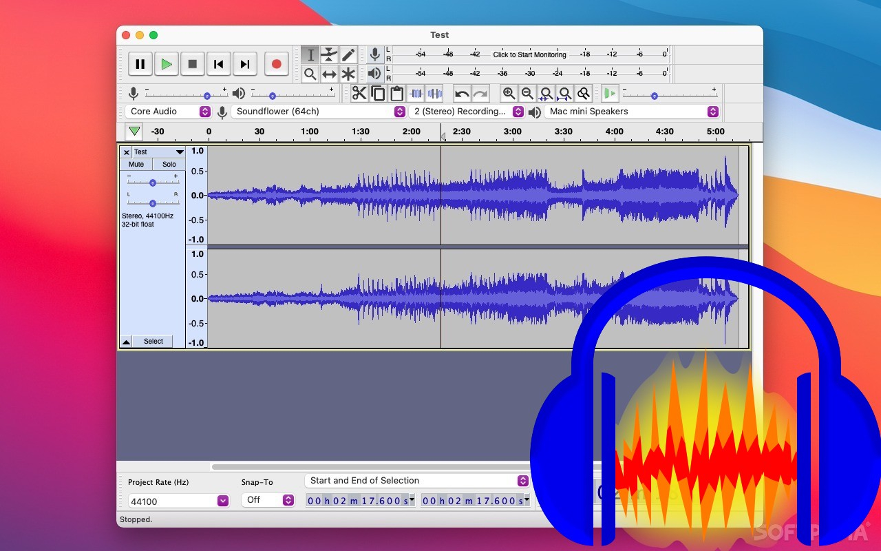This screenshot has width=881, height=551.
Task: Copy the selected audio
Action: click(x=377, y=93)
